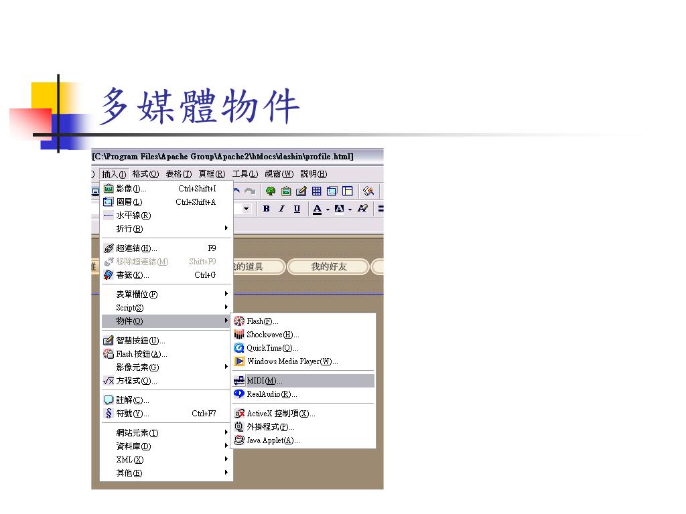Click the magic wand toolbar icon

[368, 191]
